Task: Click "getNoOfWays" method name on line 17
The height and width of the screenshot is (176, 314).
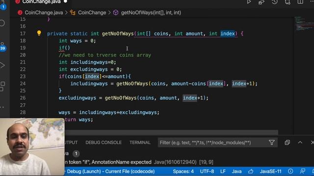Action: [x=118, y=34]
